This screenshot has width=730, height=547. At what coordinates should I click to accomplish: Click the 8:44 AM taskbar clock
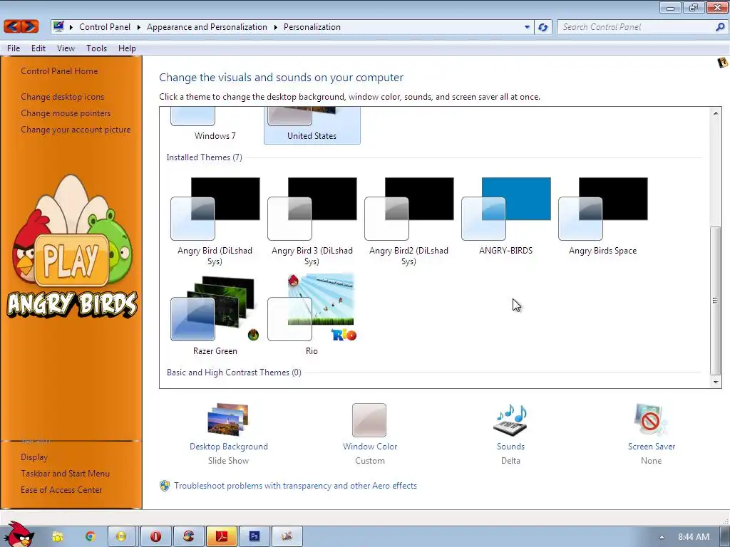tap(693, 537)
